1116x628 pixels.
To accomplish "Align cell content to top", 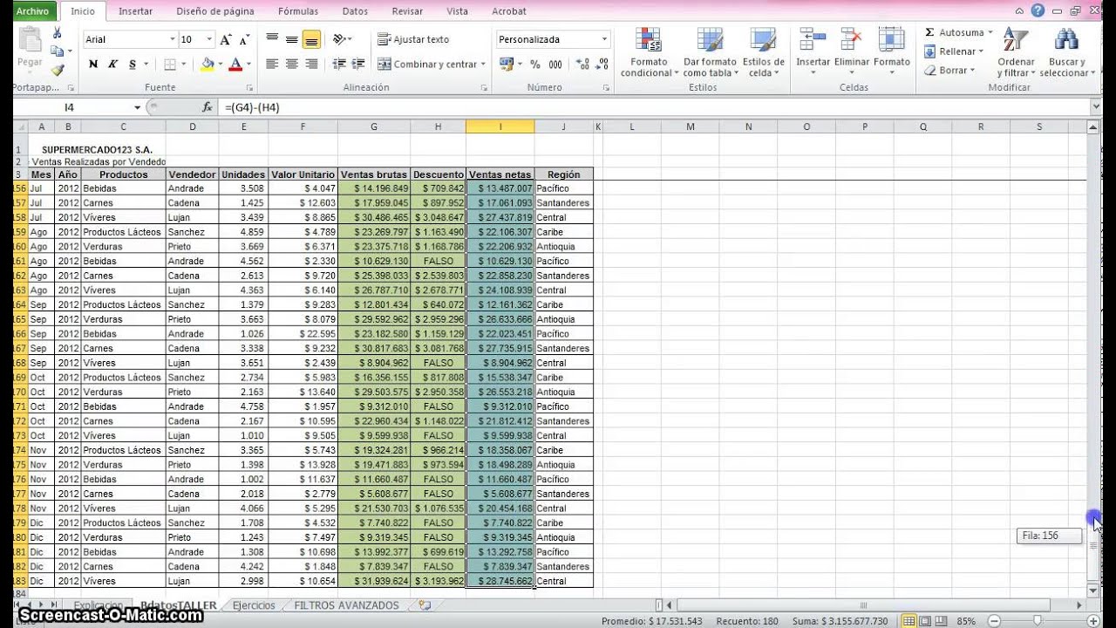I will point(272,38).
